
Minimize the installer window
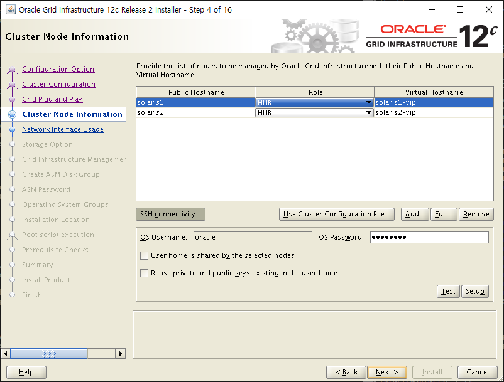coord(431,9)
